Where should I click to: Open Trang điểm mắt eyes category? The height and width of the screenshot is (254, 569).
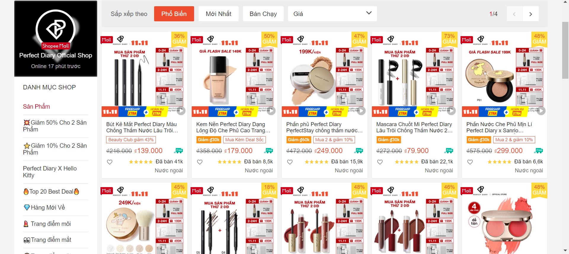(47, 240)
